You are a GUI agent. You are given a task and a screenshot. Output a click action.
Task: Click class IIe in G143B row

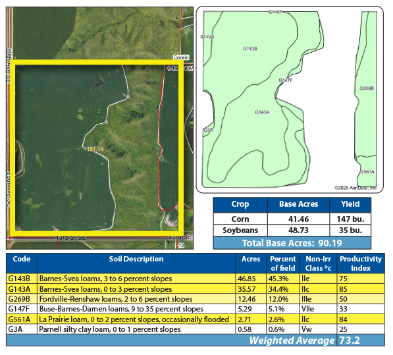[x=305, y=279]
